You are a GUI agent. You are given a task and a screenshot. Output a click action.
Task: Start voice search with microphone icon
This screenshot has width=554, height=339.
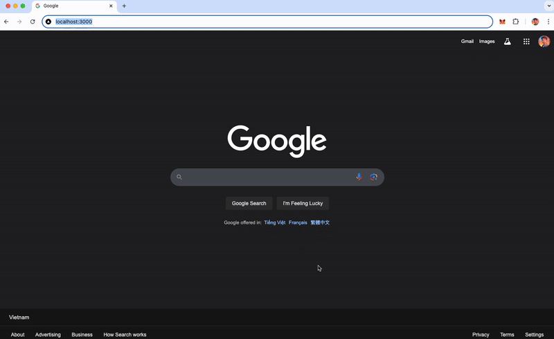point(359,177)
